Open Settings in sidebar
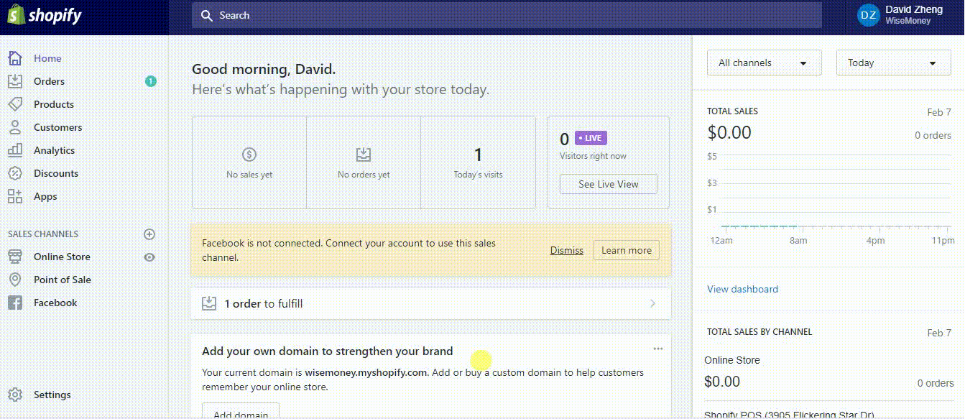 pos(52,395)
